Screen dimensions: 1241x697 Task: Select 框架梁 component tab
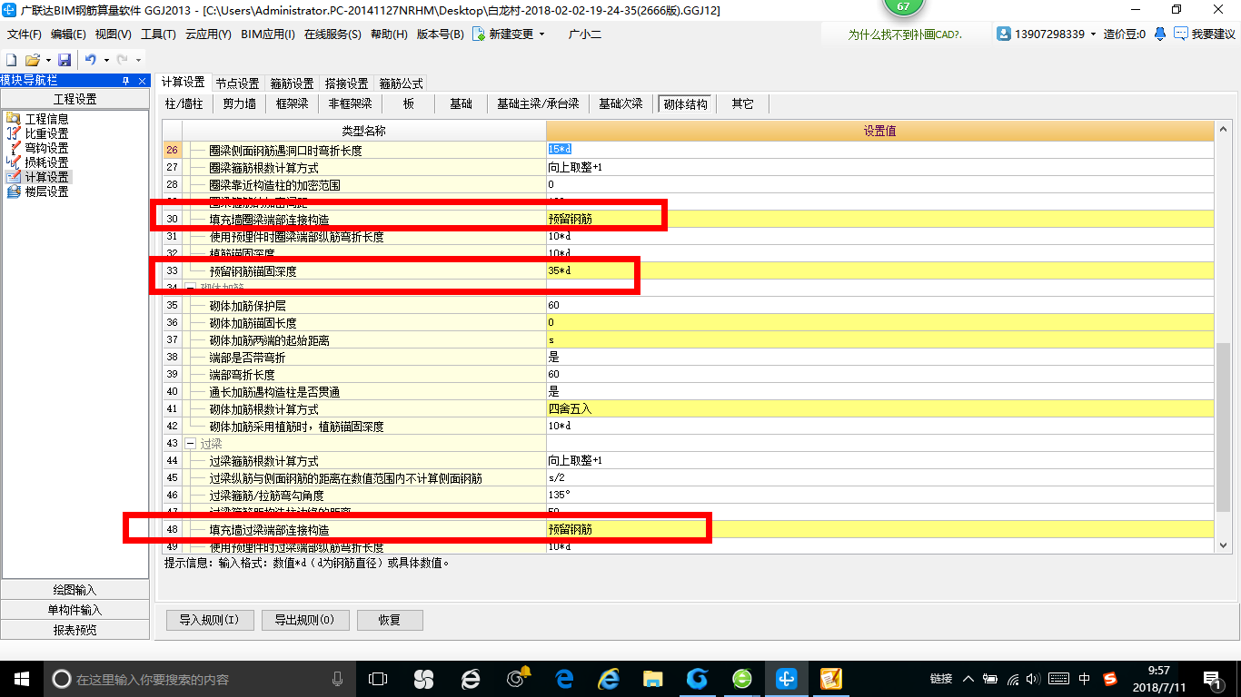(x=293, y=103)
